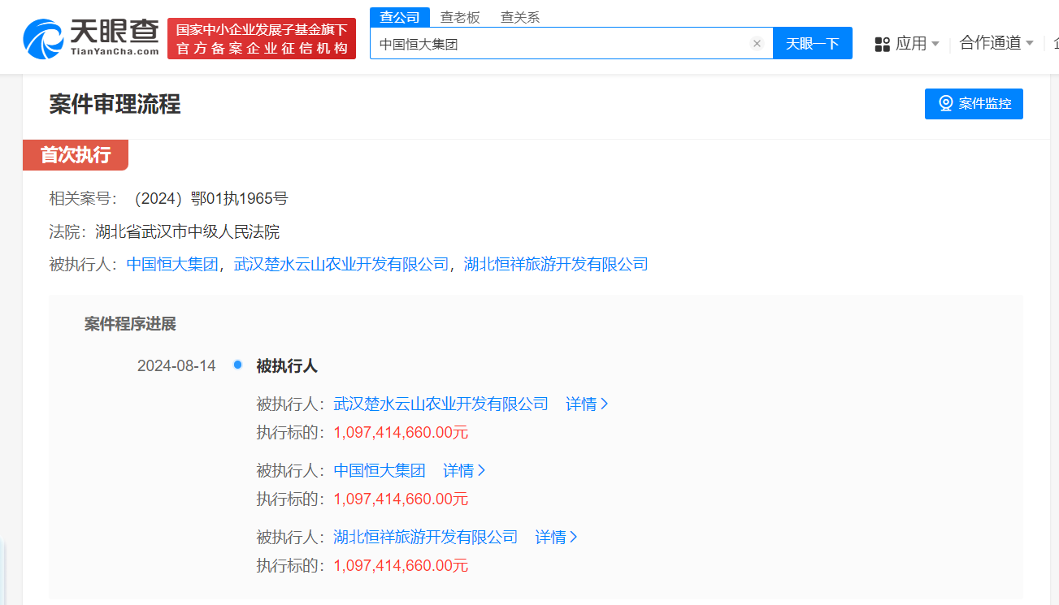Image resolution: width=1059 pixels, height=605 pixels.
Task: Click the blue timeline dot next to 2024-08-14
Action: [x=237, y=365]
